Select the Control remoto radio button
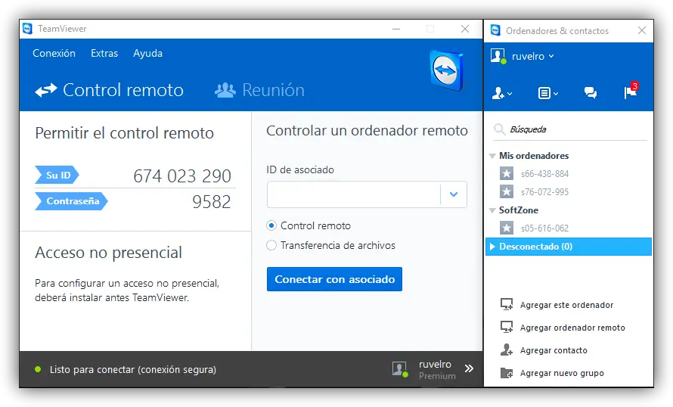The image size is (673, 407). point(271,225)
